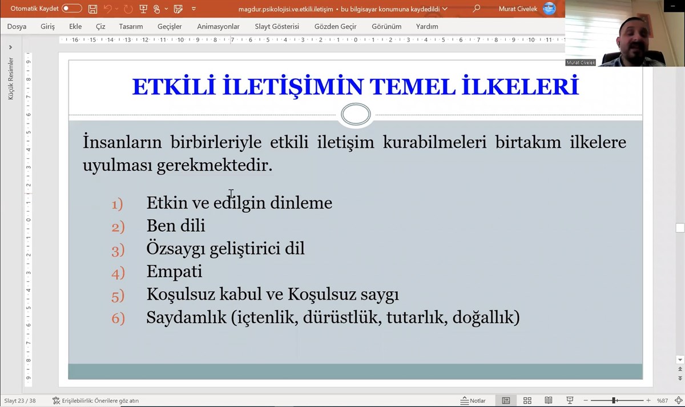This screenshot has width=685, height=407.
Task: Click the Murat Civelek account avatar
Action: 549,9
